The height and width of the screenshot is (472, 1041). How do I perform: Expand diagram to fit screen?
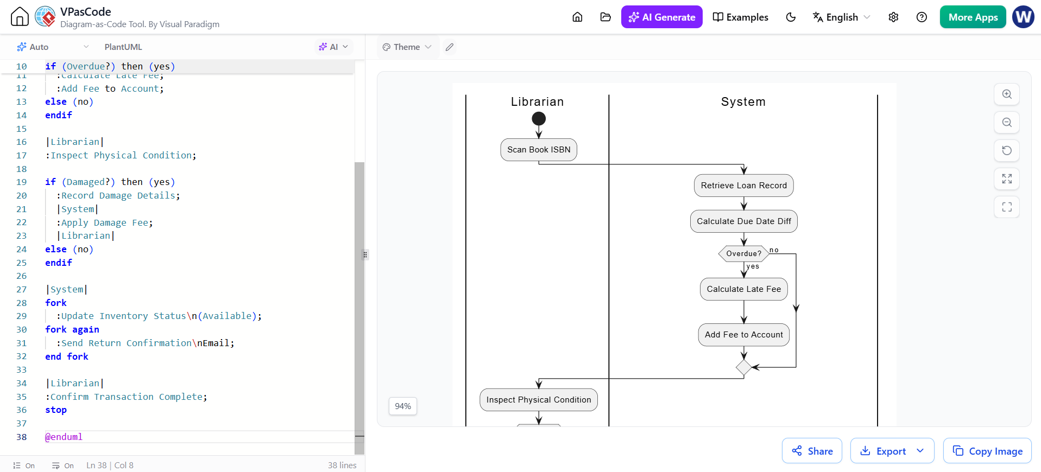(x=1007, y=178)
